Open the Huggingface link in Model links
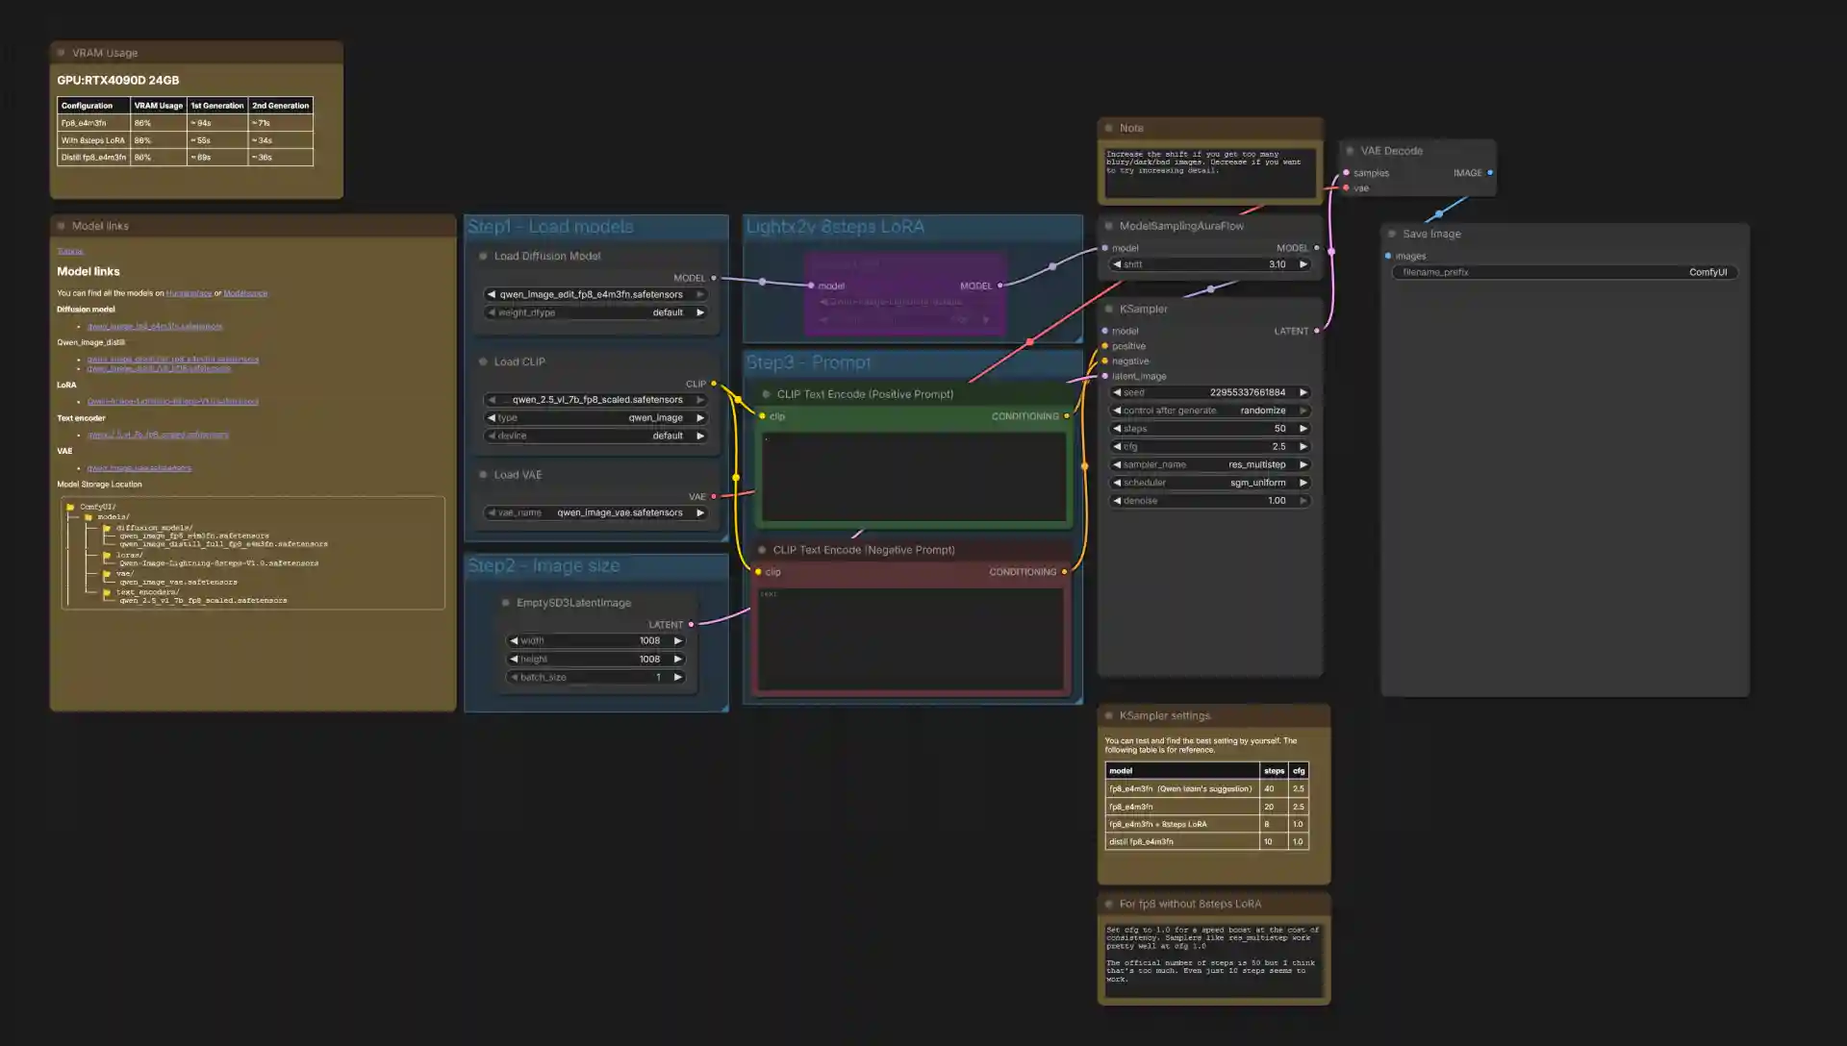 coord(189,293)
